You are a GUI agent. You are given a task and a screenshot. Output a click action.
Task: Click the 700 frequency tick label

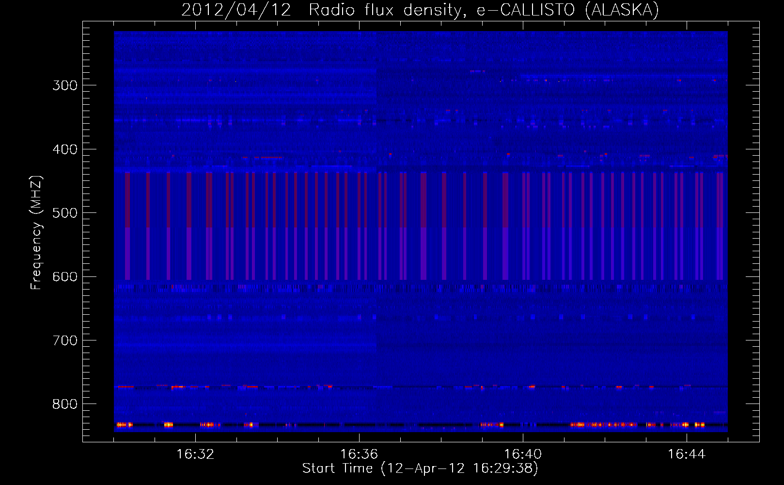coord(65,340)
